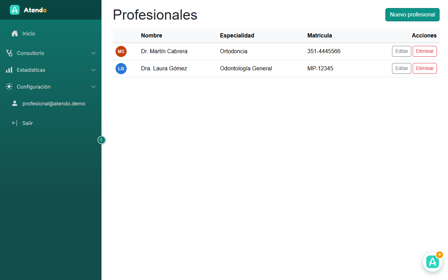448x280 pixels.
Task: Click the Nuevo profesional button
Action: point(412,15)
